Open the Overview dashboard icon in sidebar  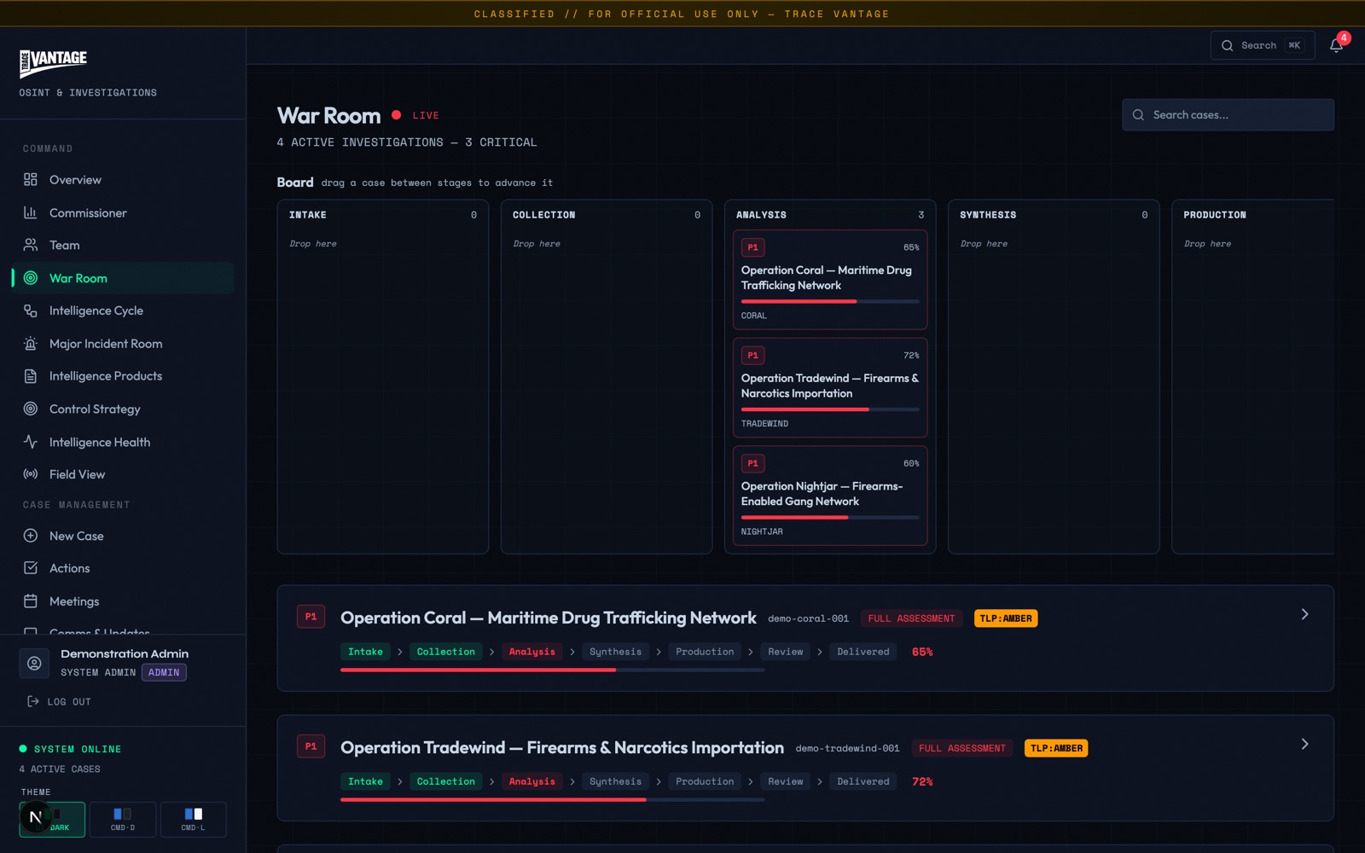click(x=31, y=179)
